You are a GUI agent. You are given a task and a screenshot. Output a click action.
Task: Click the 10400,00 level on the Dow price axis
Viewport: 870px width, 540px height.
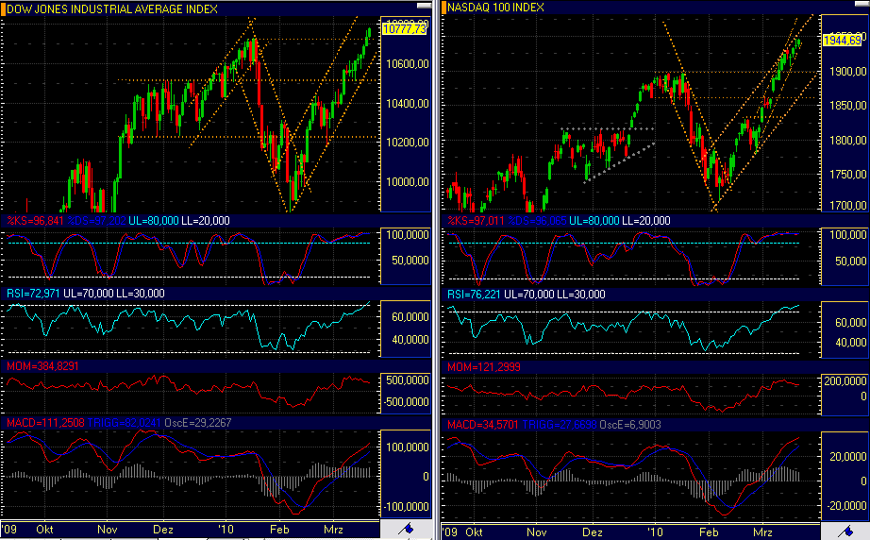pyautogui.click(x=408, y=104)
